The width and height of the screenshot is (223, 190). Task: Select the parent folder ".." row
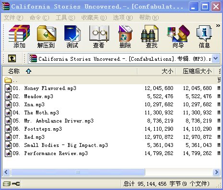click(111, 80)
